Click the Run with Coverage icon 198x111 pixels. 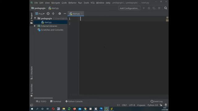tap(154, 8)
